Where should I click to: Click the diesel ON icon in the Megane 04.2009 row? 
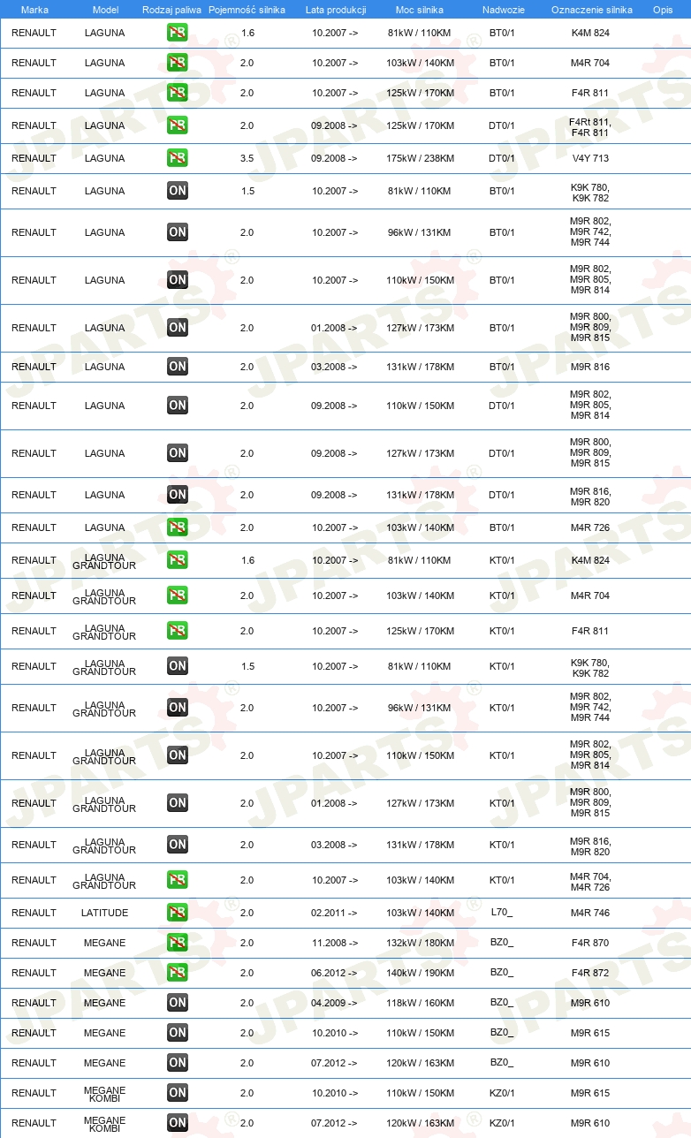pos(178,1003)
